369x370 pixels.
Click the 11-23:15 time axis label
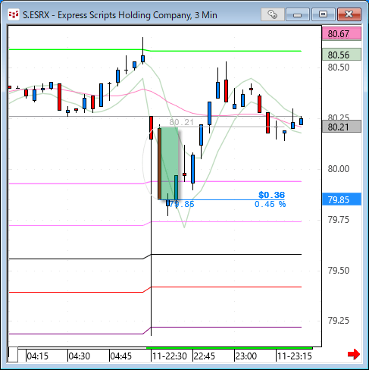(x=295, y=356)
